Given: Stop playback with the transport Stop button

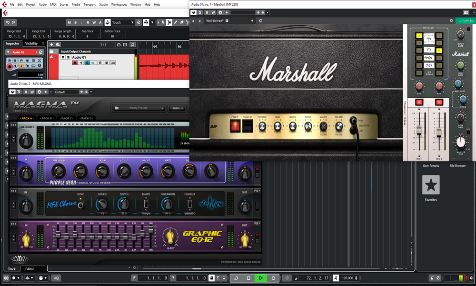Looking at the screenshot, I should 248,278.
